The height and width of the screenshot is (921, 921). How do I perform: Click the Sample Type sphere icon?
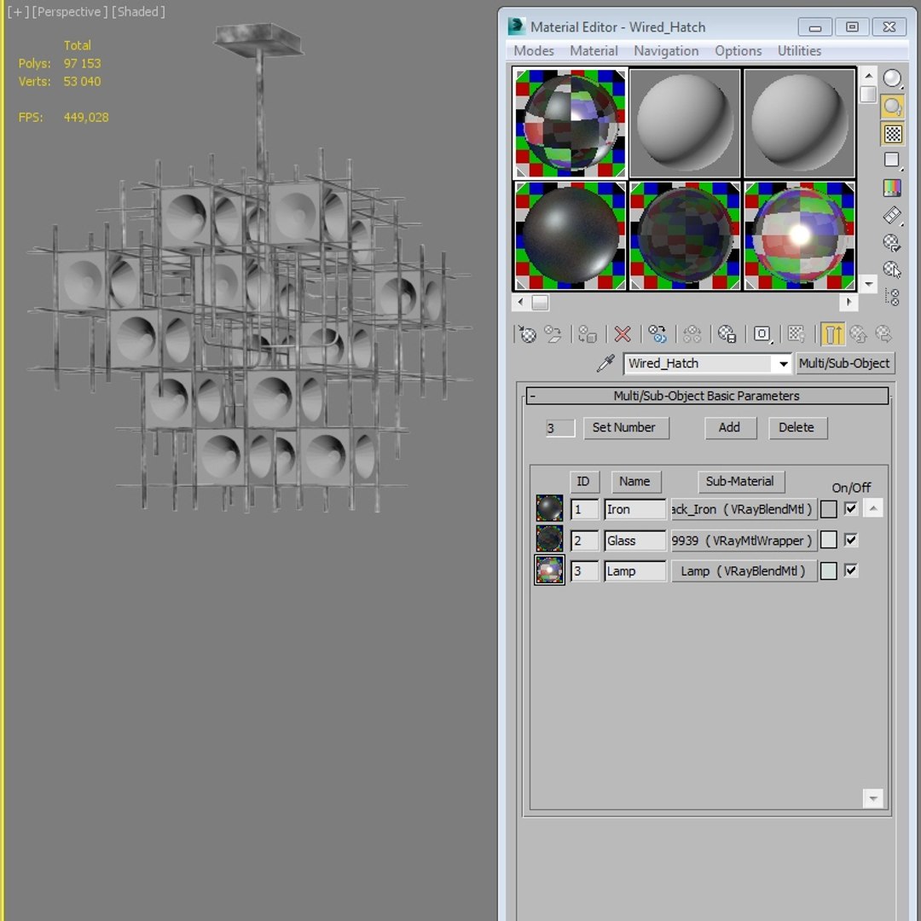[892, 78]
